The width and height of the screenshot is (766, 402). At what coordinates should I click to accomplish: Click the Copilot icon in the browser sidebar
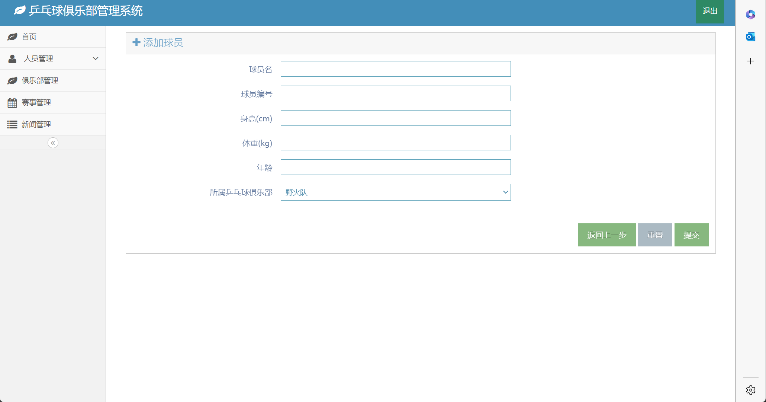click(x=750, y=15)
